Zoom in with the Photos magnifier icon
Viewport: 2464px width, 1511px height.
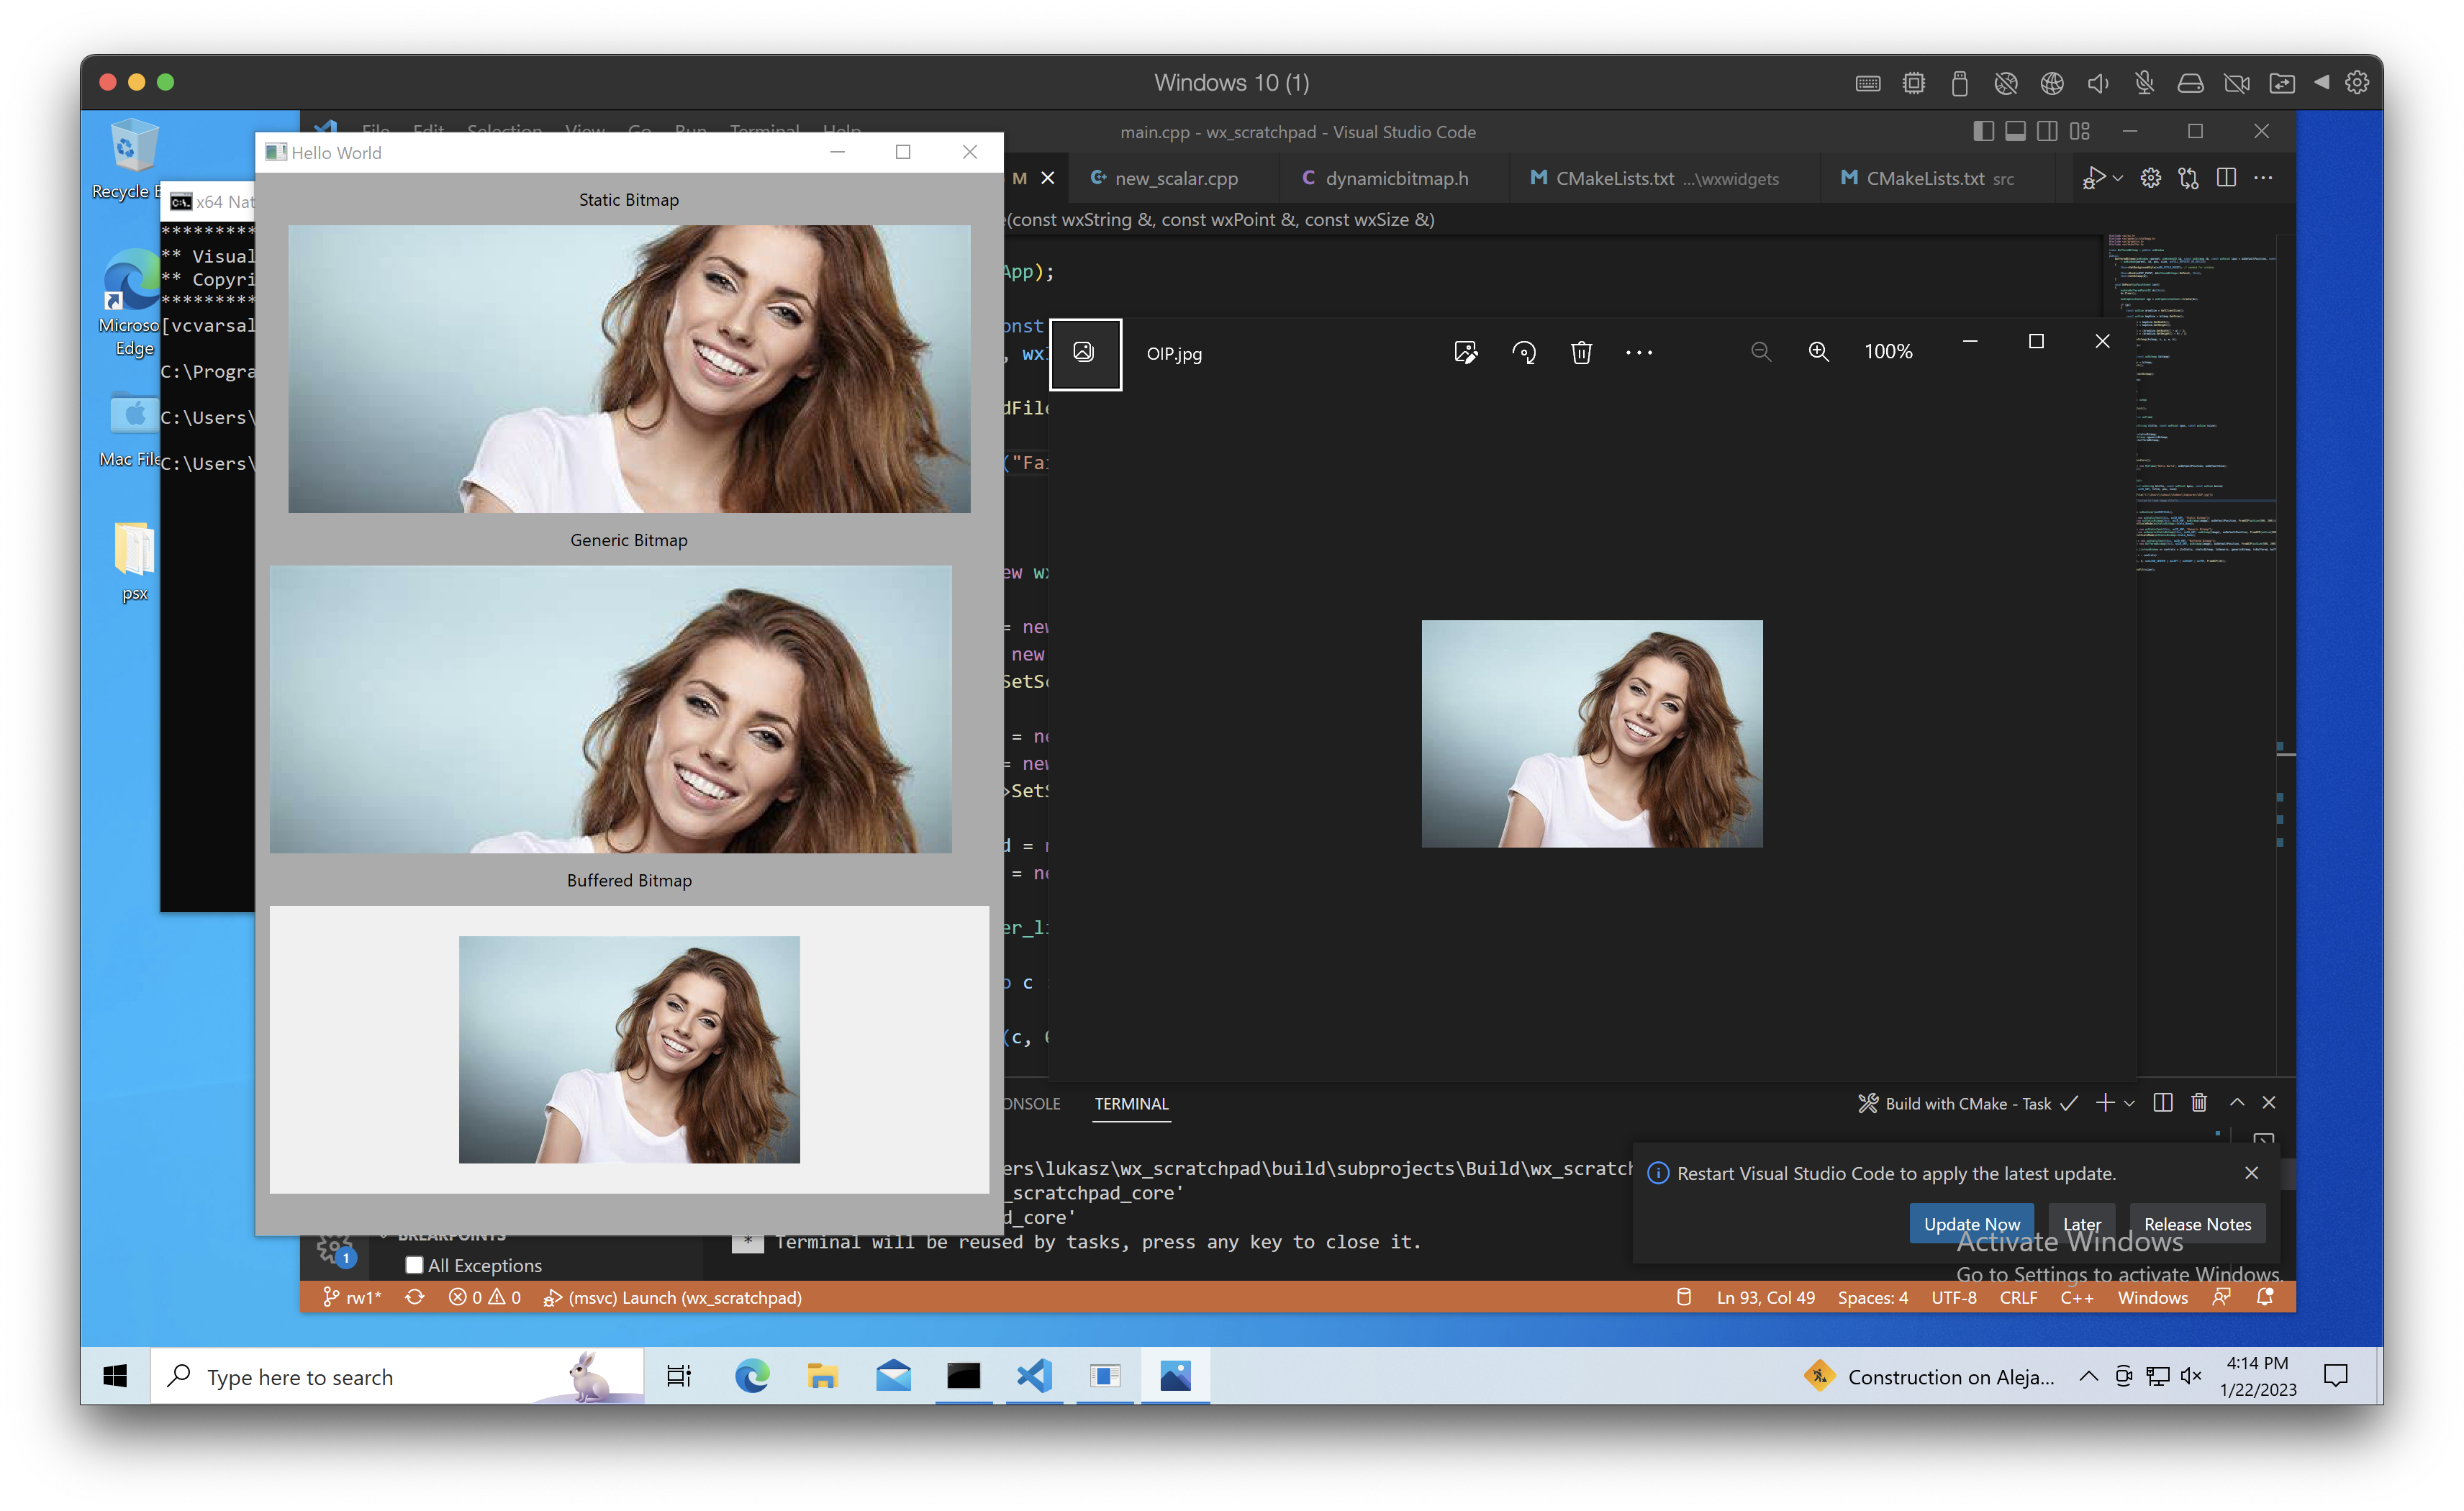pyautogui.click(x=1818, y=352)
